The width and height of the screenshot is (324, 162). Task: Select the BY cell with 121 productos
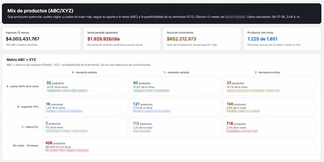point(175,107)
